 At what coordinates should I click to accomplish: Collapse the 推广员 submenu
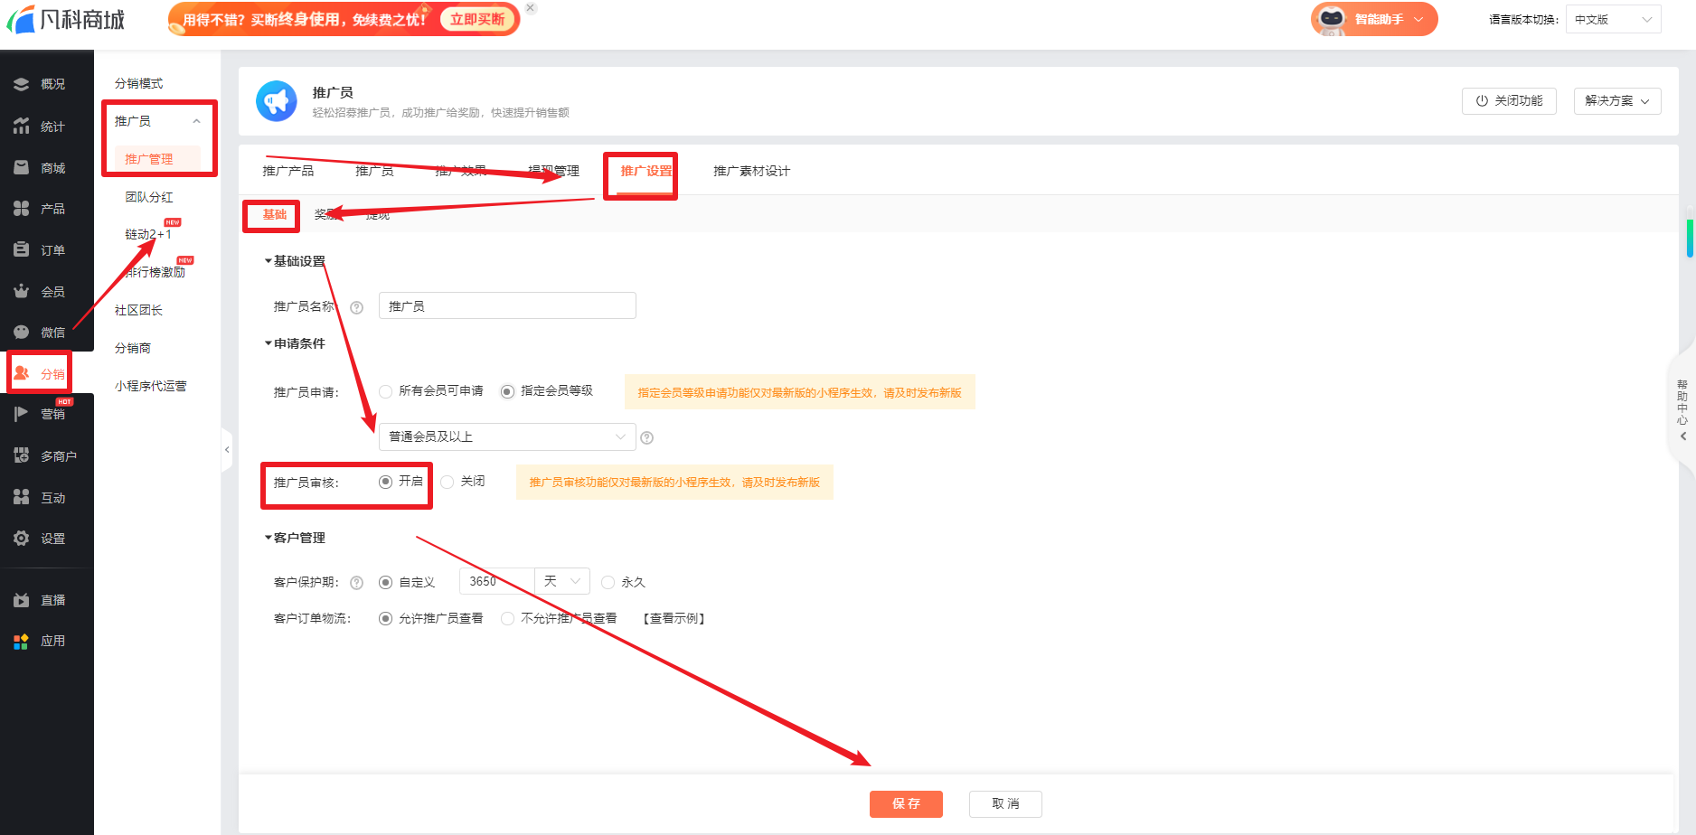[x=196, y=121]
